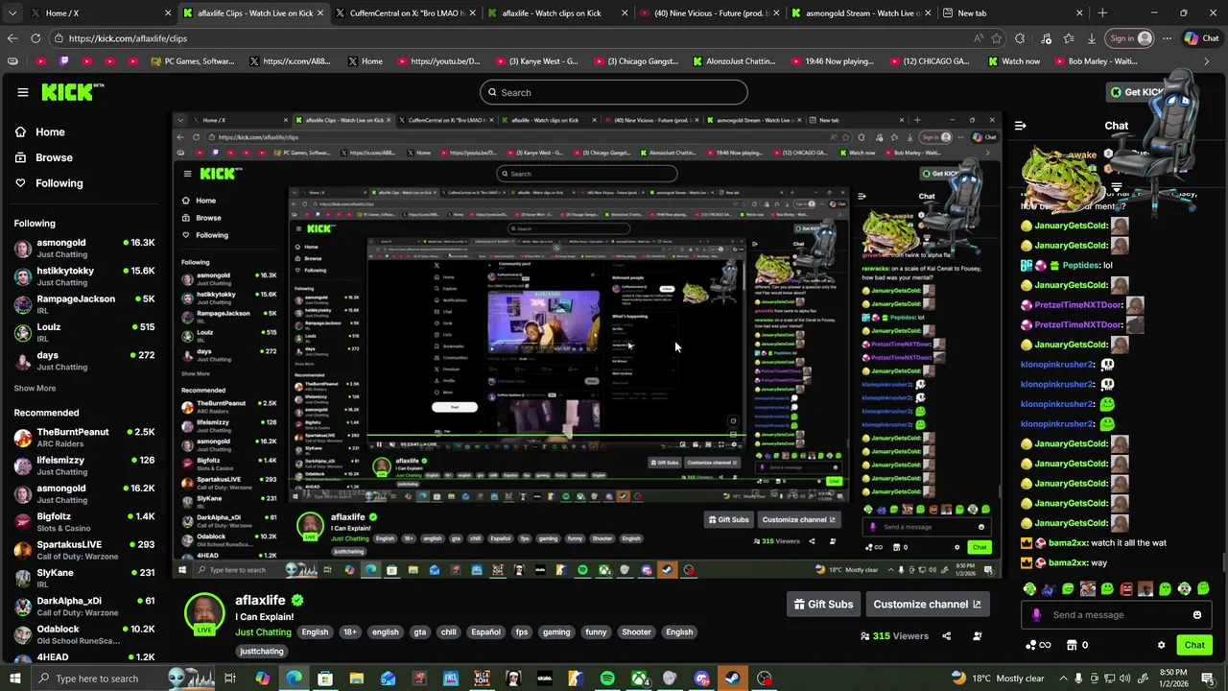Click the address bar URL

[x=128, y=38]
